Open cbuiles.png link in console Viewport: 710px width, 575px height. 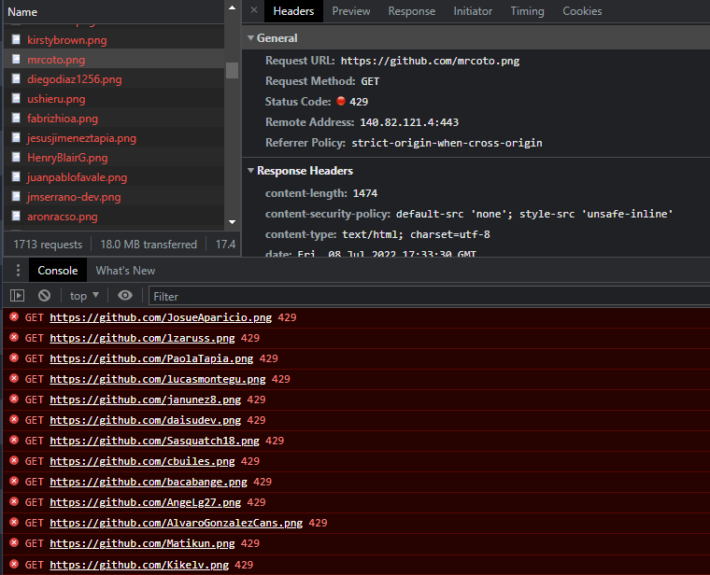(142, 461)
